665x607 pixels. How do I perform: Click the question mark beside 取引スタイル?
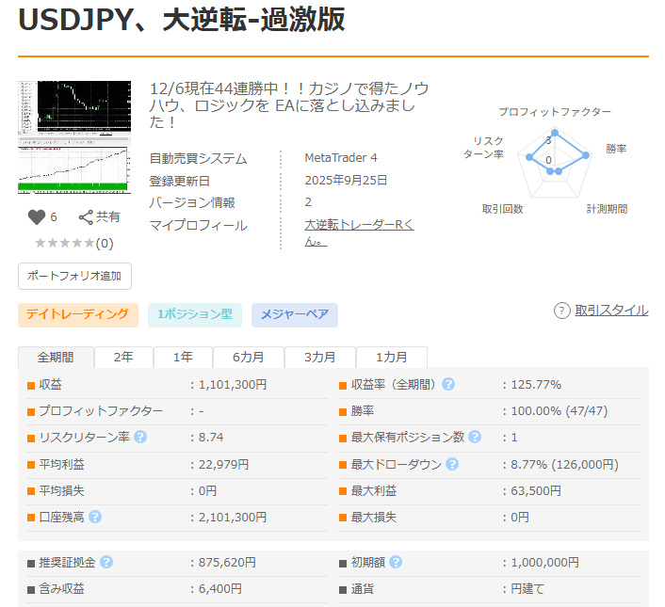pos(562,311)
